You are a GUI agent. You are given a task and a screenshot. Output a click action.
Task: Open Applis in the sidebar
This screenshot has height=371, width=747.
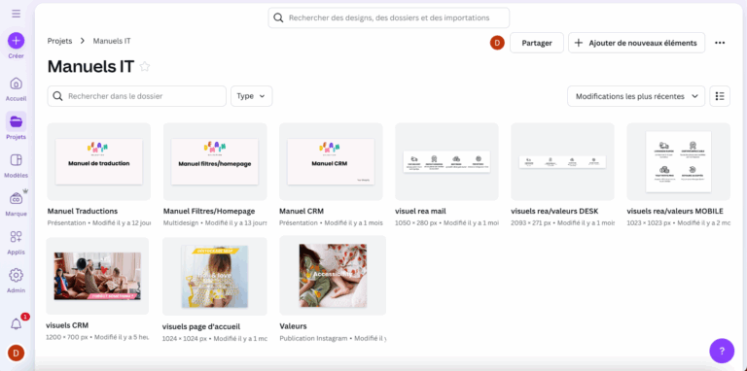pos(16,242)
